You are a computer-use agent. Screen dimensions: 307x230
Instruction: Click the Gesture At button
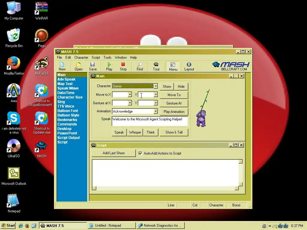click(x=174, y=103)
